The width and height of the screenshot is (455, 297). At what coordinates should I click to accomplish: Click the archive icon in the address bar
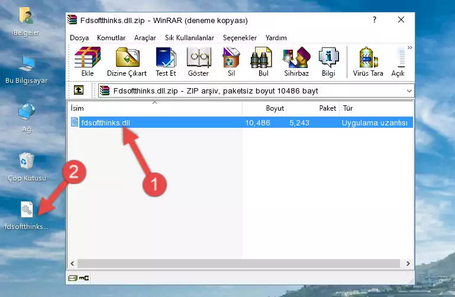click(105, 91)
